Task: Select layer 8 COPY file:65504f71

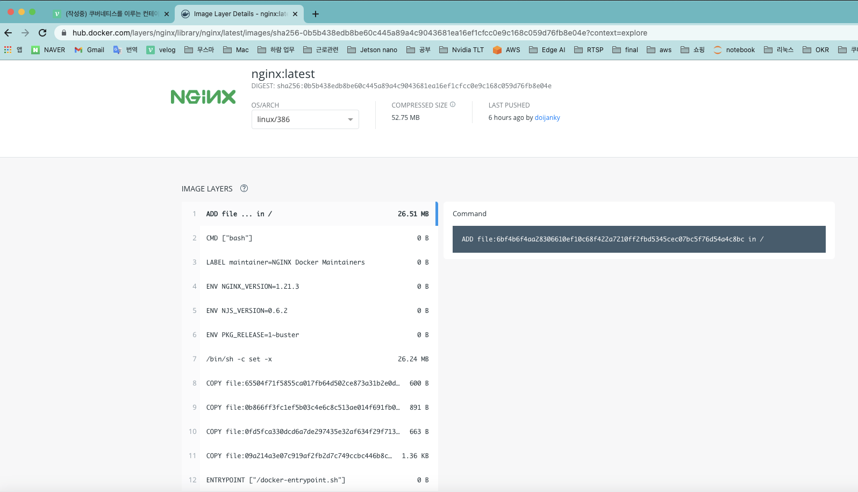Action: [310, 383]
